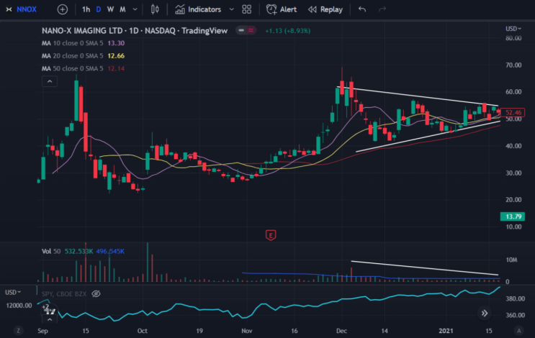Select the SPY, CBOE BZX legend
The height and width of the screenshot is (338, 535).
pos(64,293)
